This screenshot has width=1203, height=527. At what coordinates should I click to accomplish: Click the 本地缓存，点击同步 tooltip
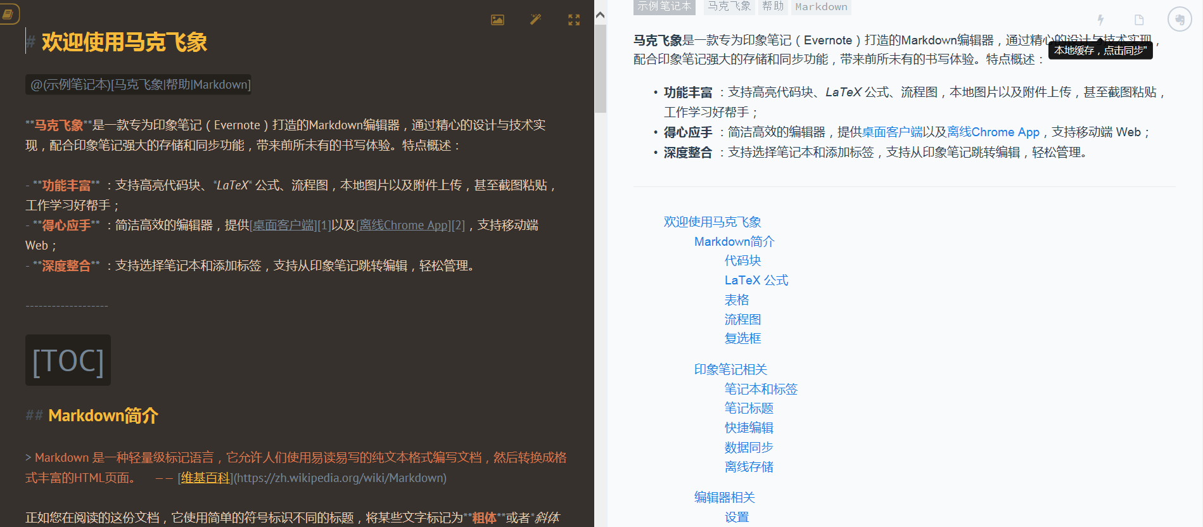coord(1100,50)
